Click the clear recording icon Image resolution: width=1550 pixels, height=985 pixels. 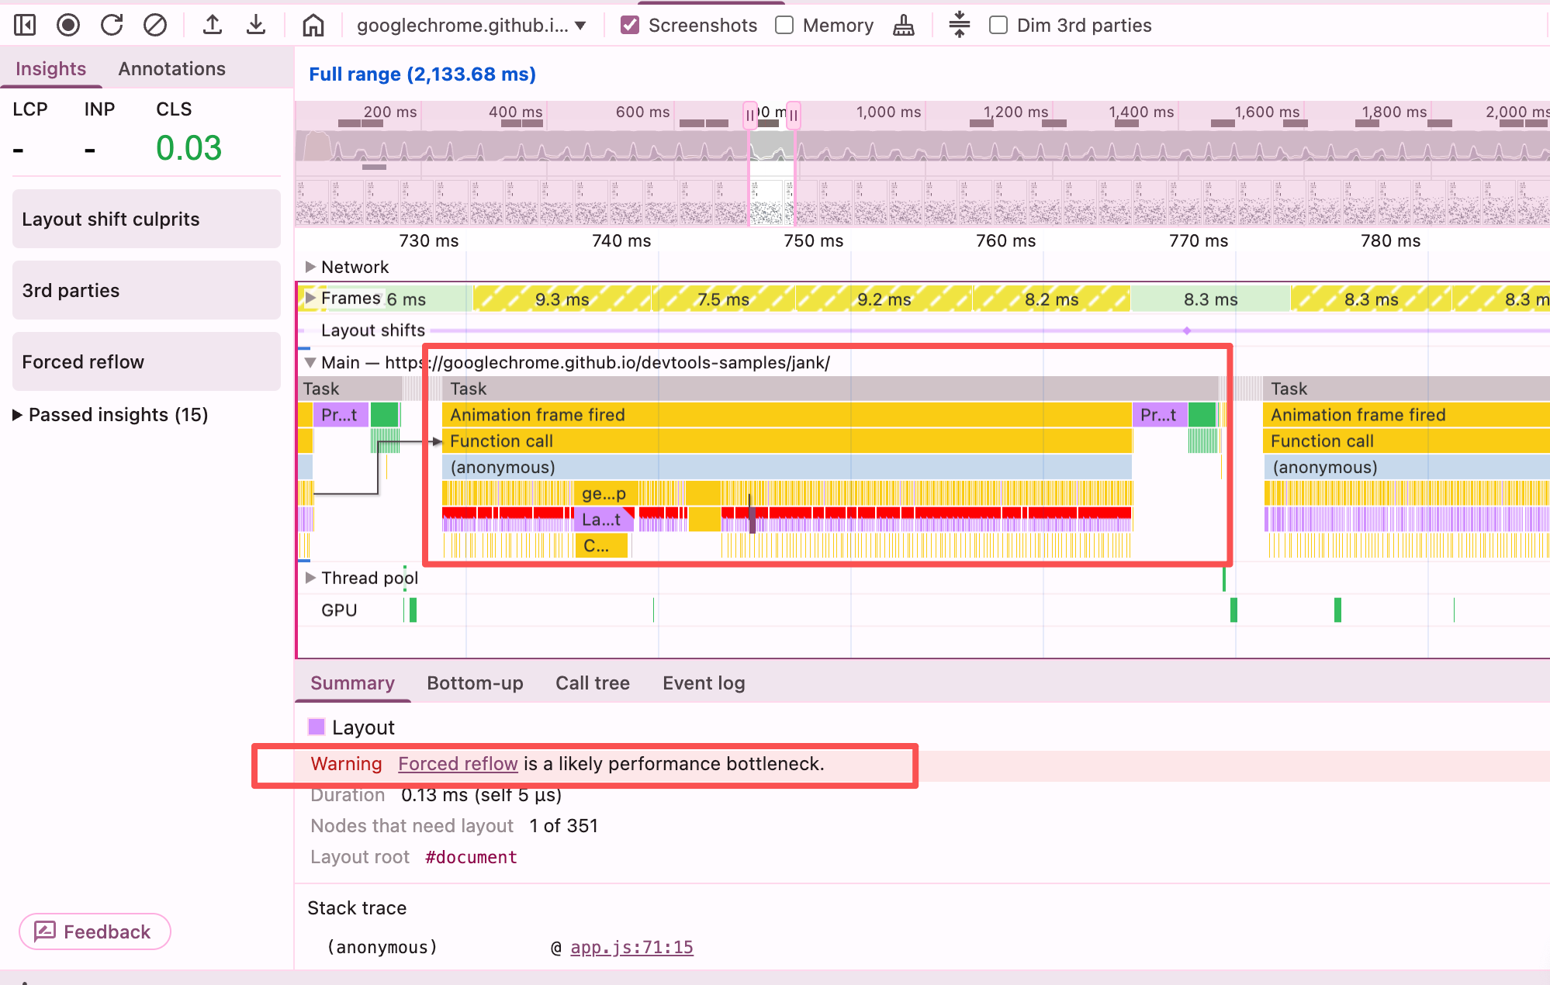(155, 26)
